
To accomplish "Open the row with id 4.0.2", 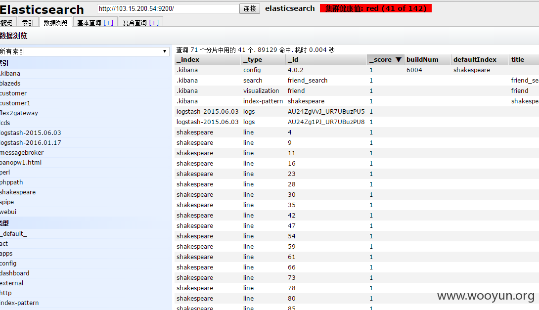I will (x=357, y=70).
